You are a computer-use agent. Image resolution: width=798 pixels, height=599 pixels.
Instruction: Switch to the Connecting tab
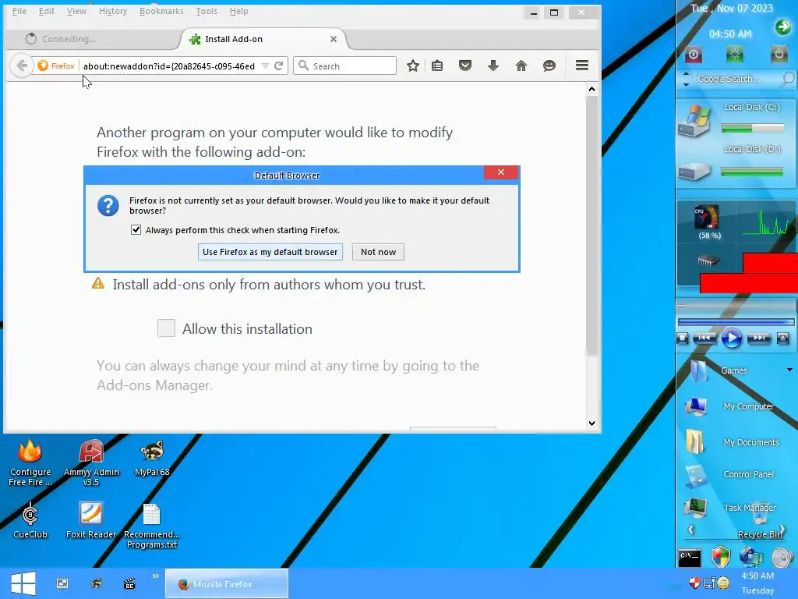click(92, 39)
